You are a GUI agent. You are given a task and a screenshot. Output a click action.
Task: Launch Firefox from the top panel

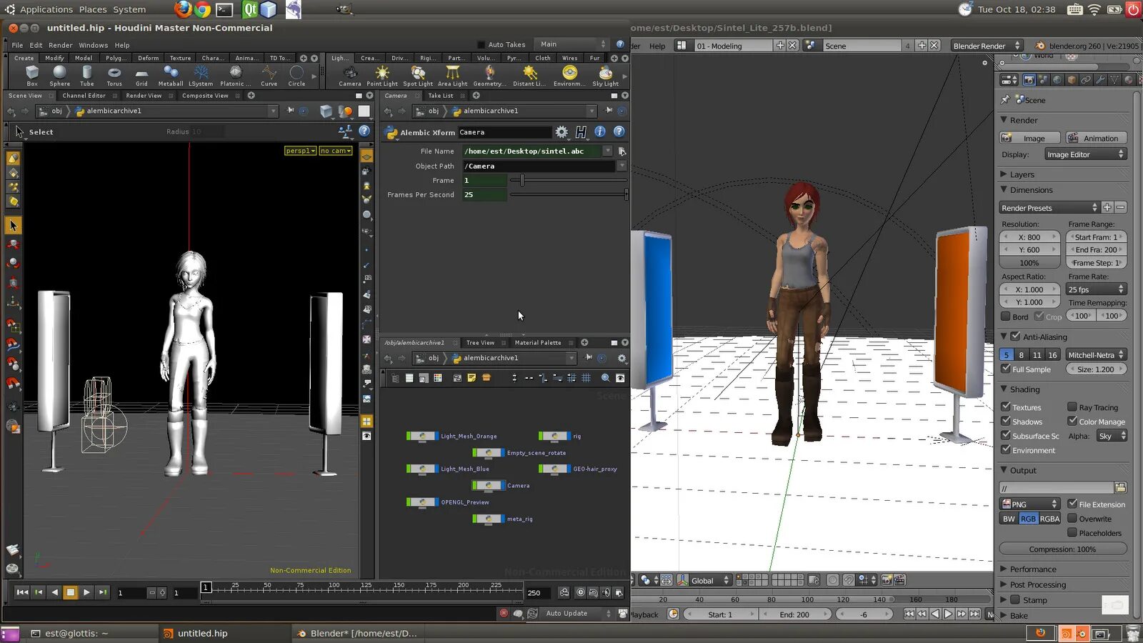pos(183,9)
